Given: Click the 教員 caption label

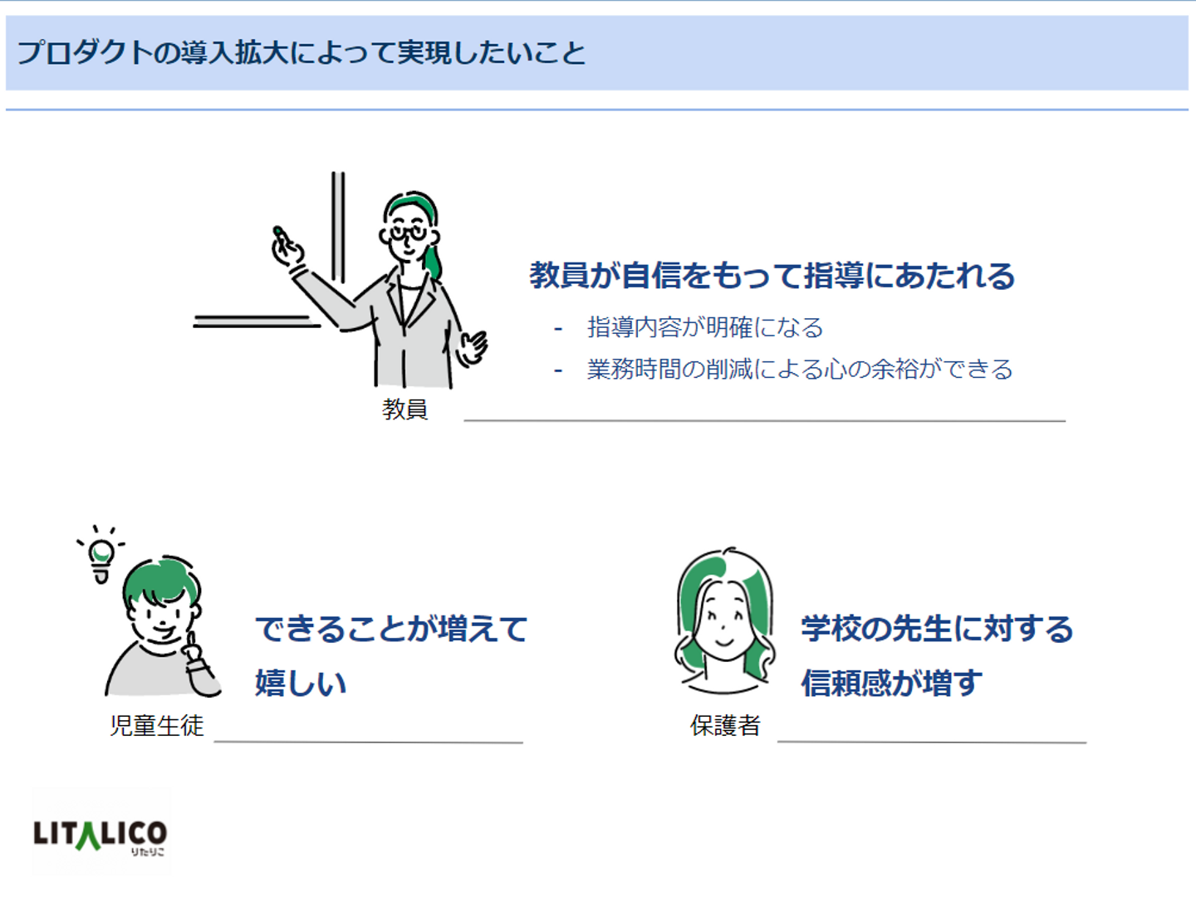Looking at the screenshot, I should point(404,409).
